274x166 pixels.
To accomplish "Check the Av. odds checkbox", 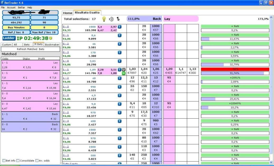I will pyautogui.click(x=37, y=160).
